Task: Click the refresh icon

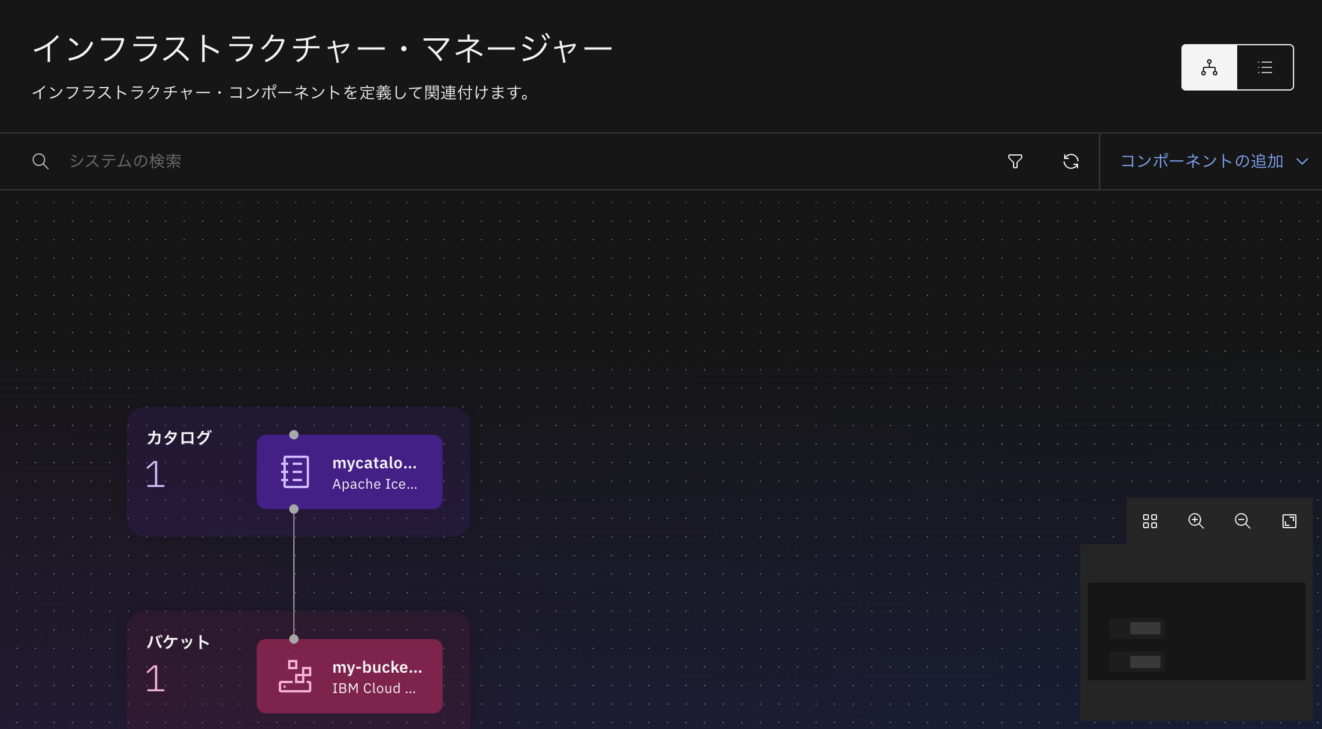Action: click(x=1070, y=161)
